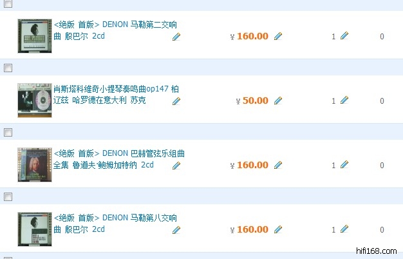
Task: Tick checkbox for 肖斯塔科维奇小提琴奏鸣曲 item
Action: [8, 68]
